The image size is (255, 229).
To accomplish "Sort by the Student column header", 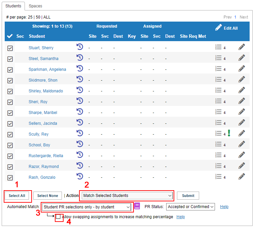I will [37, 36].
